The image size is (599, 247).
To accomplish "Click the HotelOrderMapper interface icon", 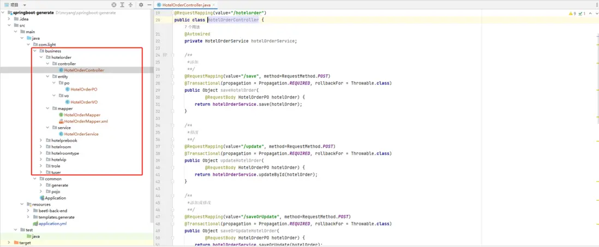I will [61, 115].
